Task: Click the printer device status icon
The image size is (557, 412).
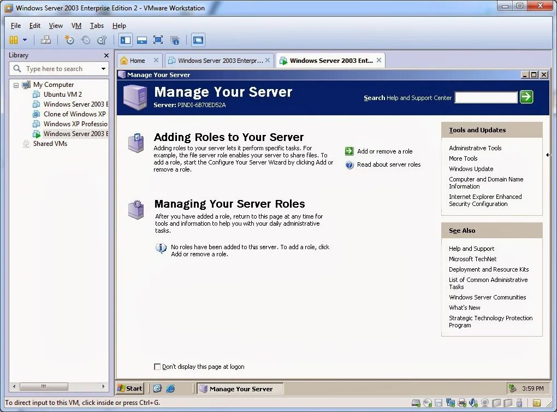Action: point(462,403)
